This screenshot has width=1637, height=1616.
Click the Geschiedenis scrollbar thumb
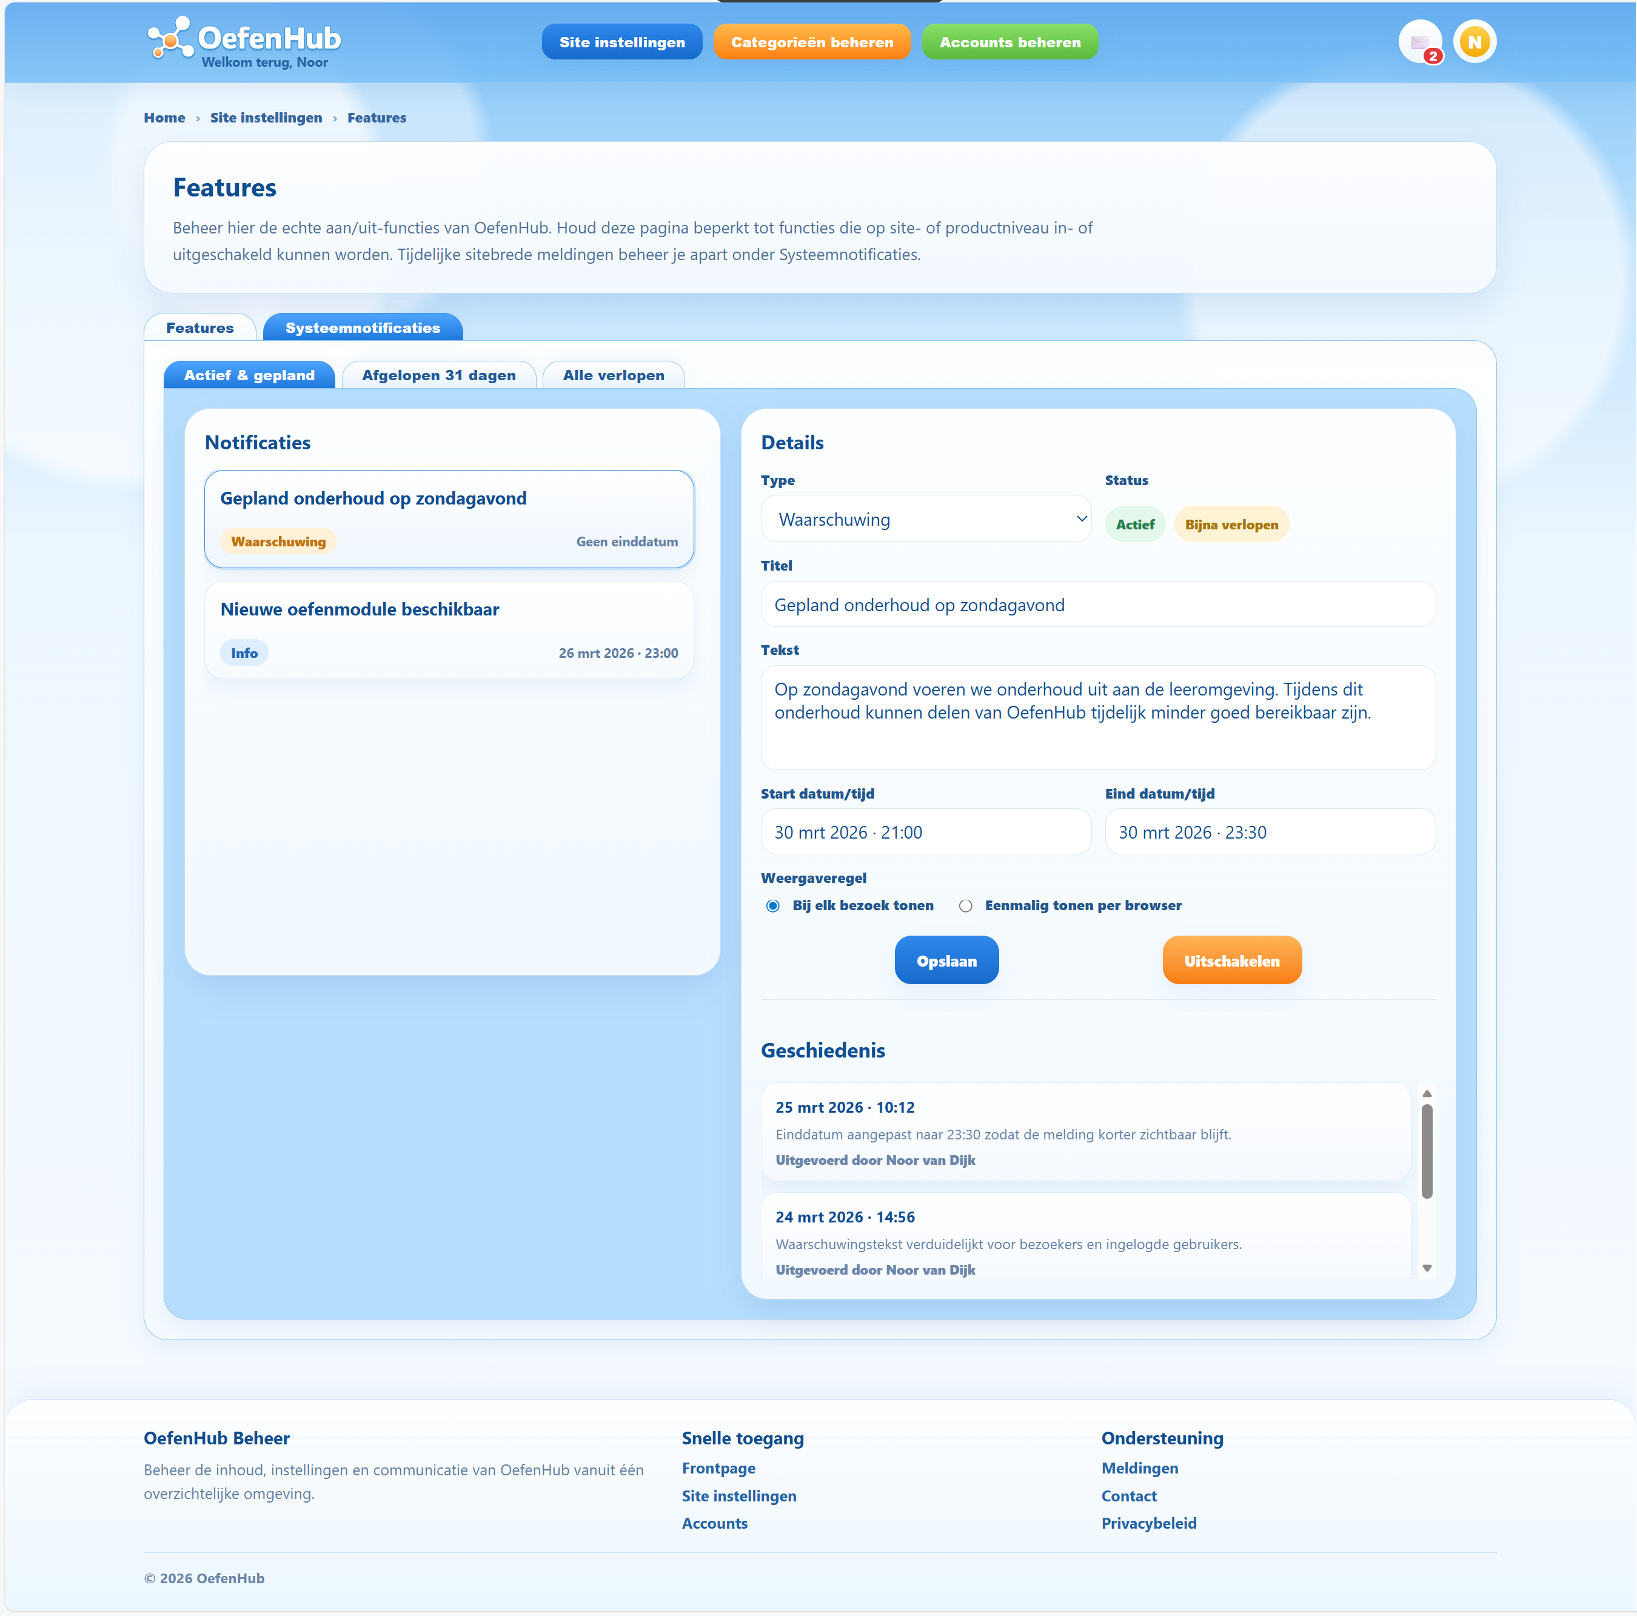(1427, 1151)
